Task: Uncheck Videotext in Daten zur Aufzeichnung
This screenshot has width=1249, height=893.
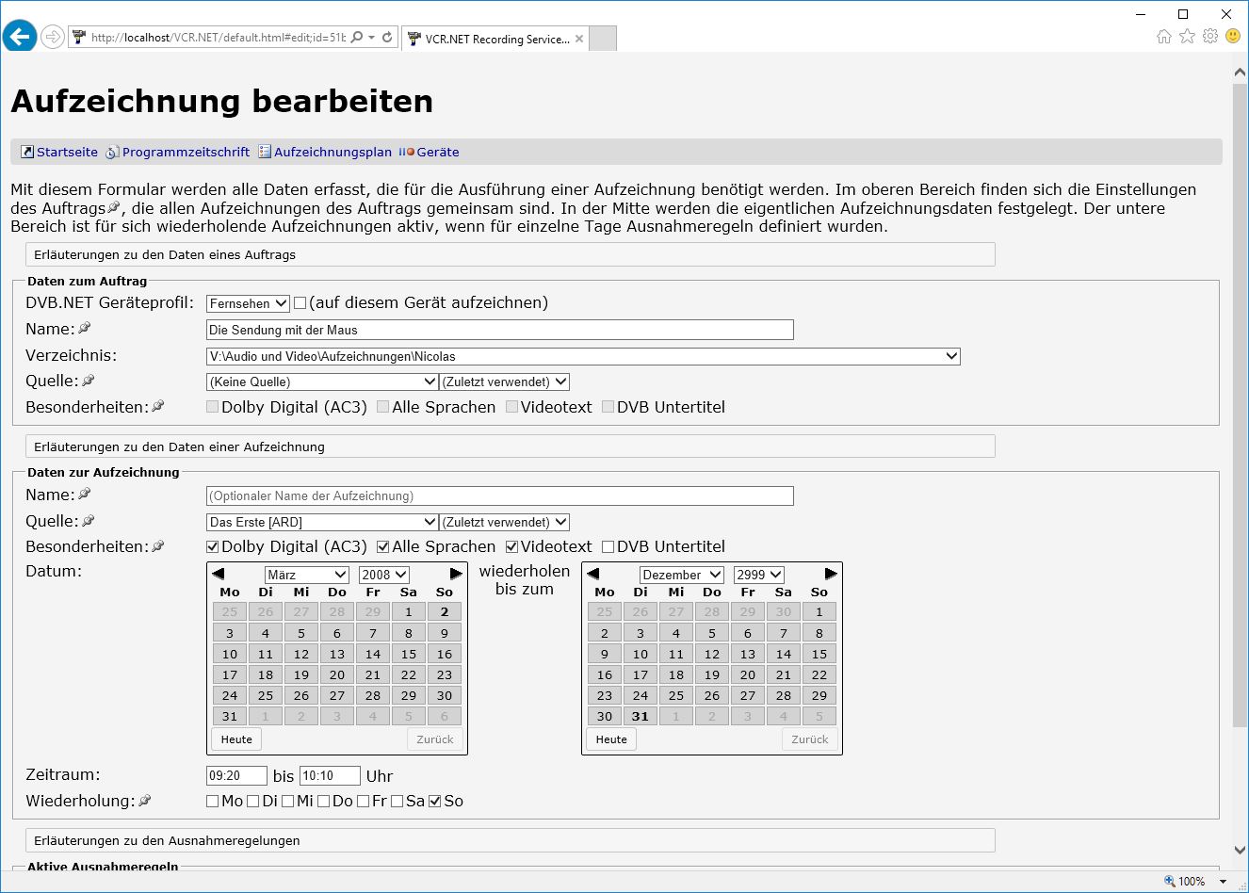Action: 512,547
